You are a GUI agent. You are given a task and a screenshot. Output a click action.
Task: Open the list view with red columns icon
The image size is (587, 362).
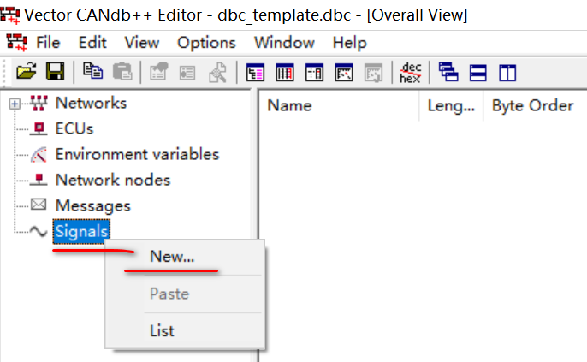[x=285, y=73]
